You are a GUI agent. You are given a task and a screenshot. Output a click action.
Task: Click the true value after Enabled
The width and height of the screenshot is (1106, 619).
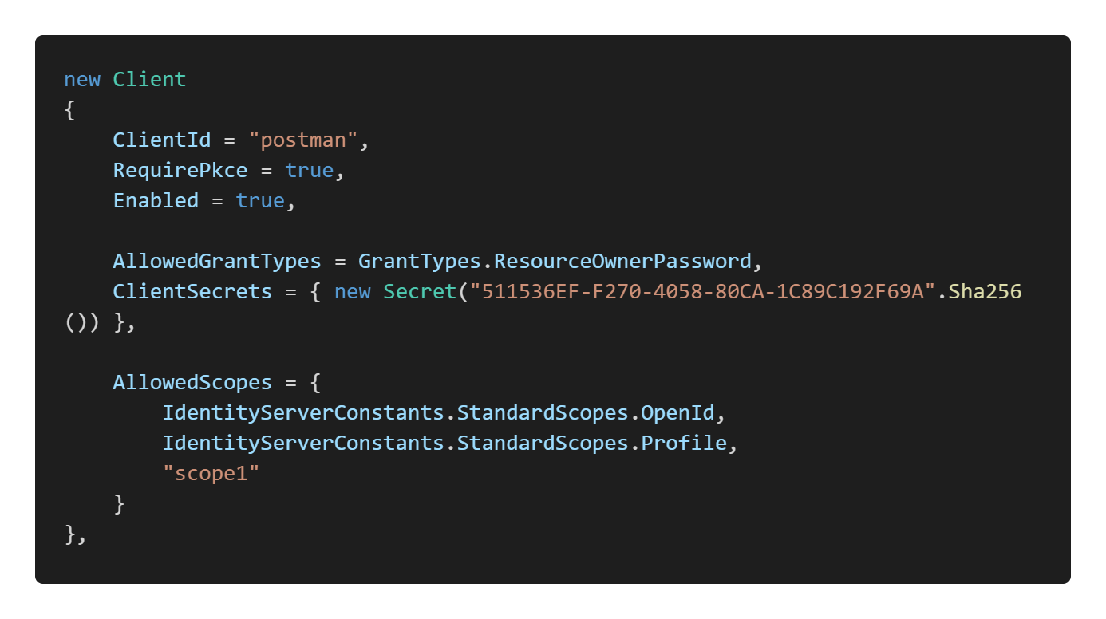pyautogui.click(x=260, y=200)
